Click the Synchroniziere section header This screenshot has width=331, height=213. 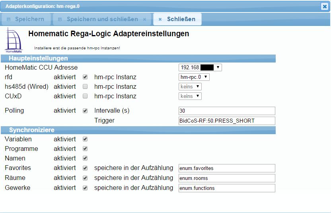138,130
